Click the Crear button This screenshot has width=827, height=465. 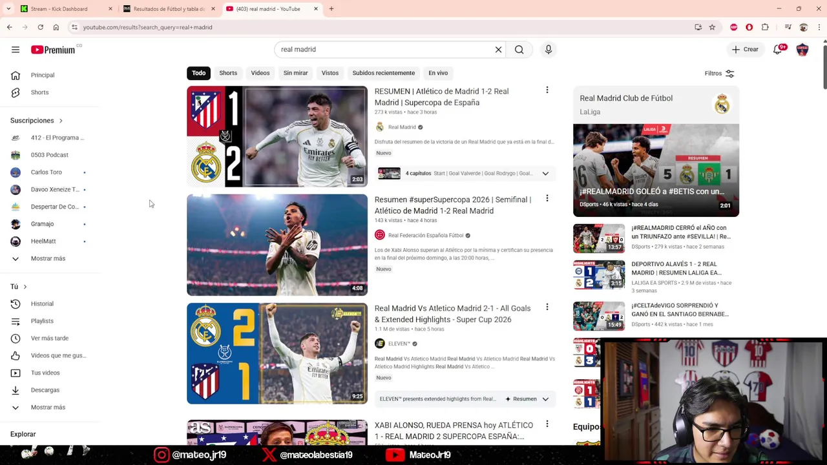click(745, 50)
